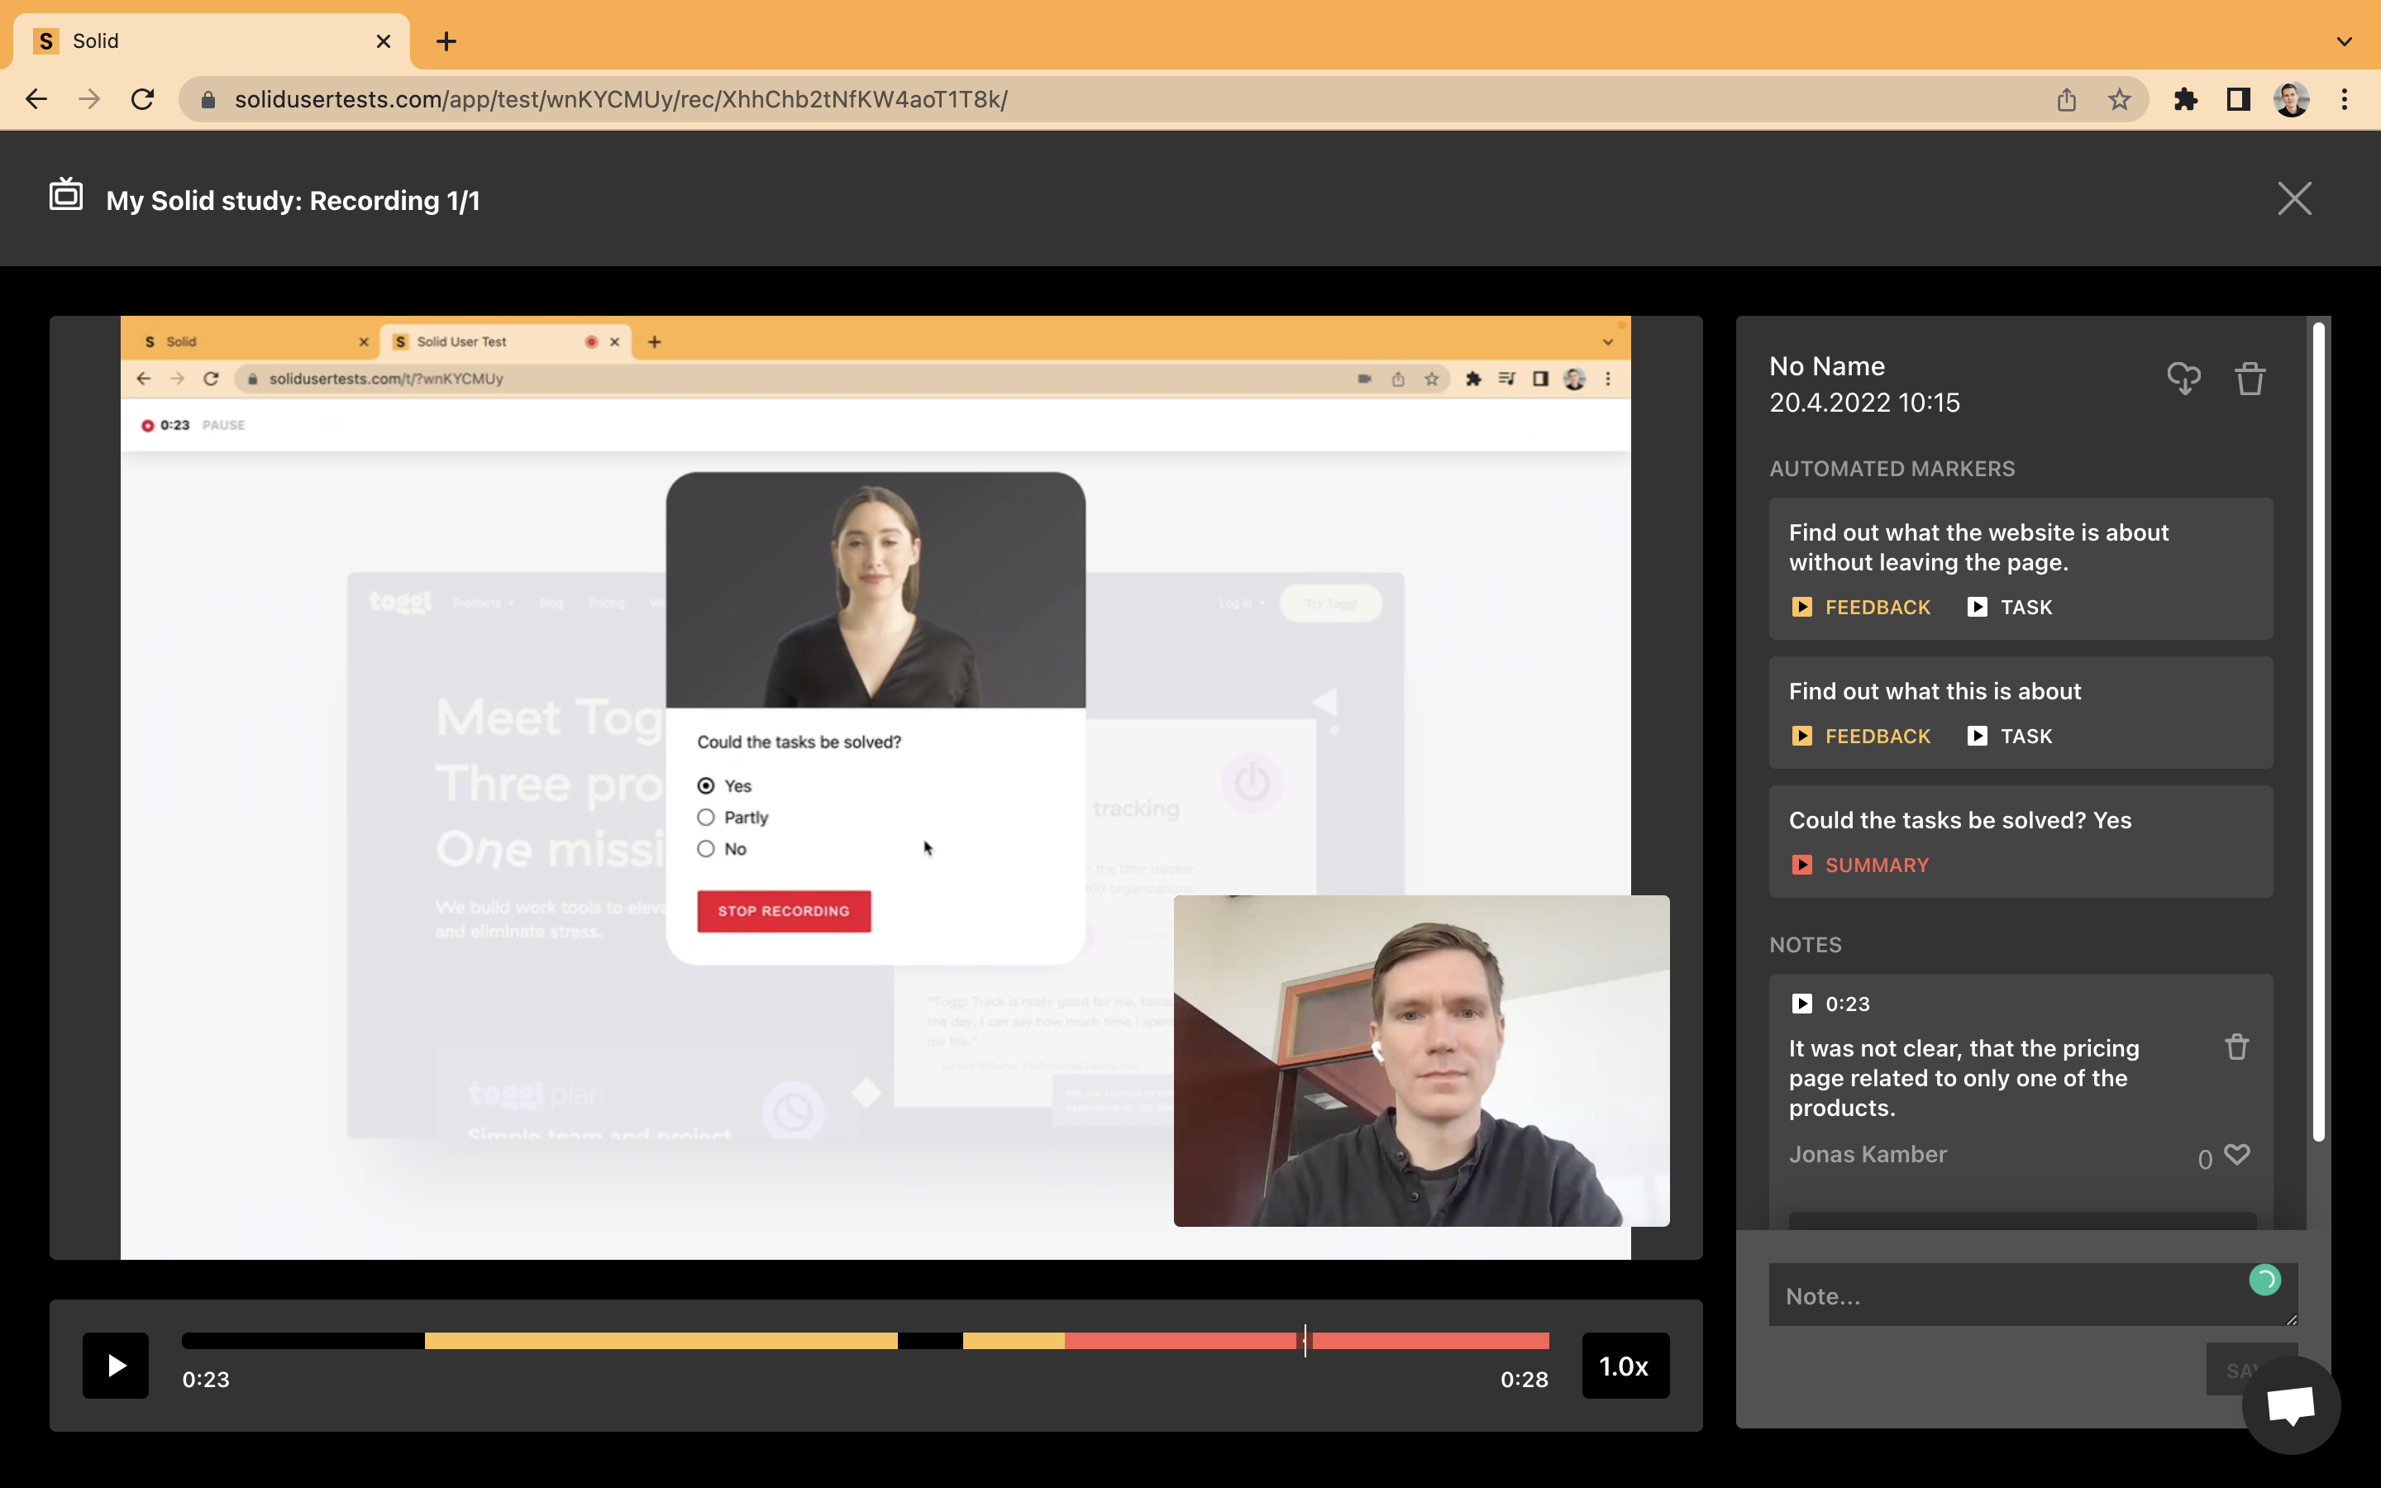Delete Jonas Kamber's note with the trash icon

[2235, 1046]
